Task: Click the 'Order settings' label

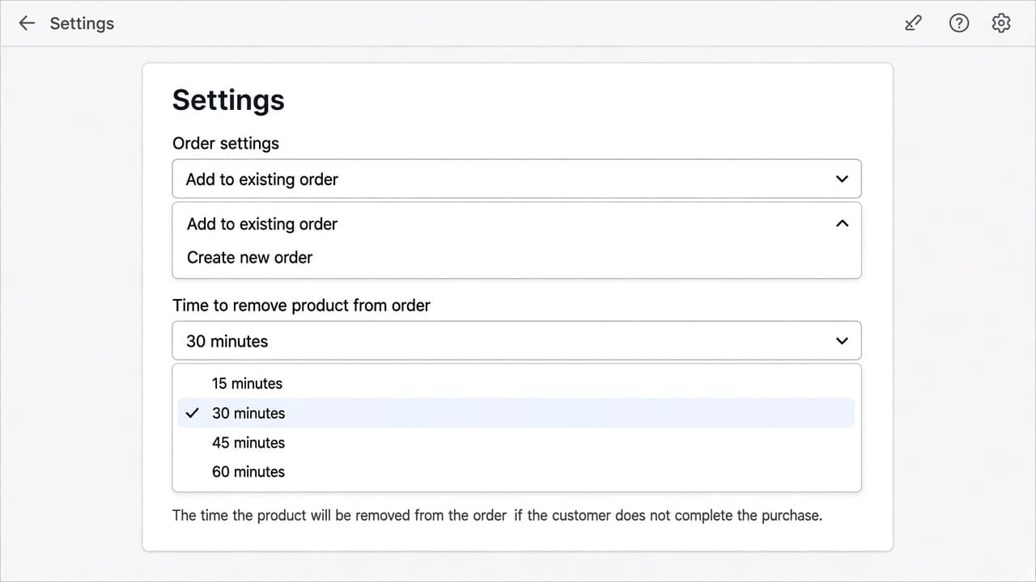Action: (226, 143)
